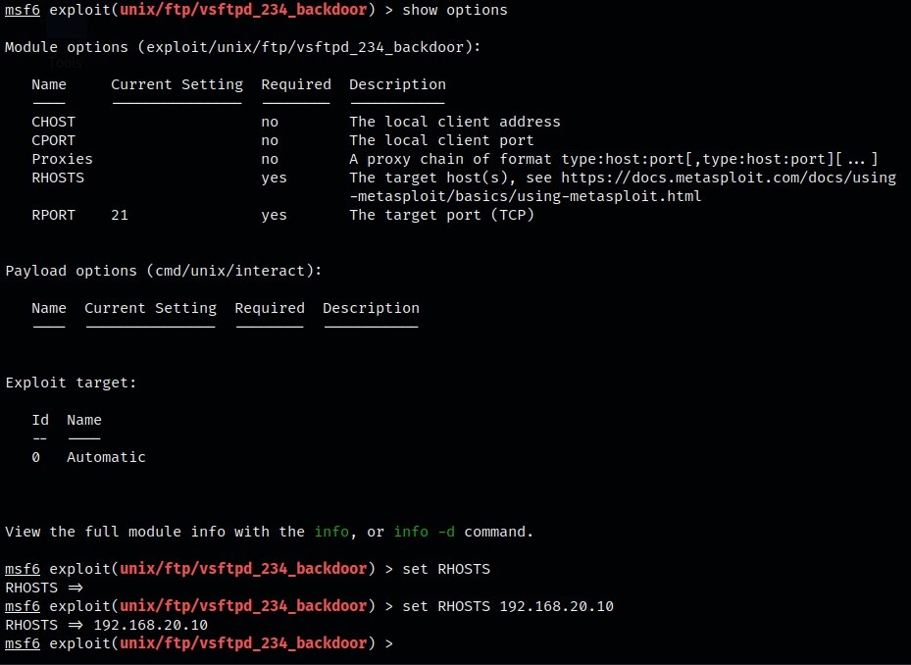The height and width of the screenshot is (665, 911).
Task: Click the exploit target Id value 0
Action: [36, 457]
